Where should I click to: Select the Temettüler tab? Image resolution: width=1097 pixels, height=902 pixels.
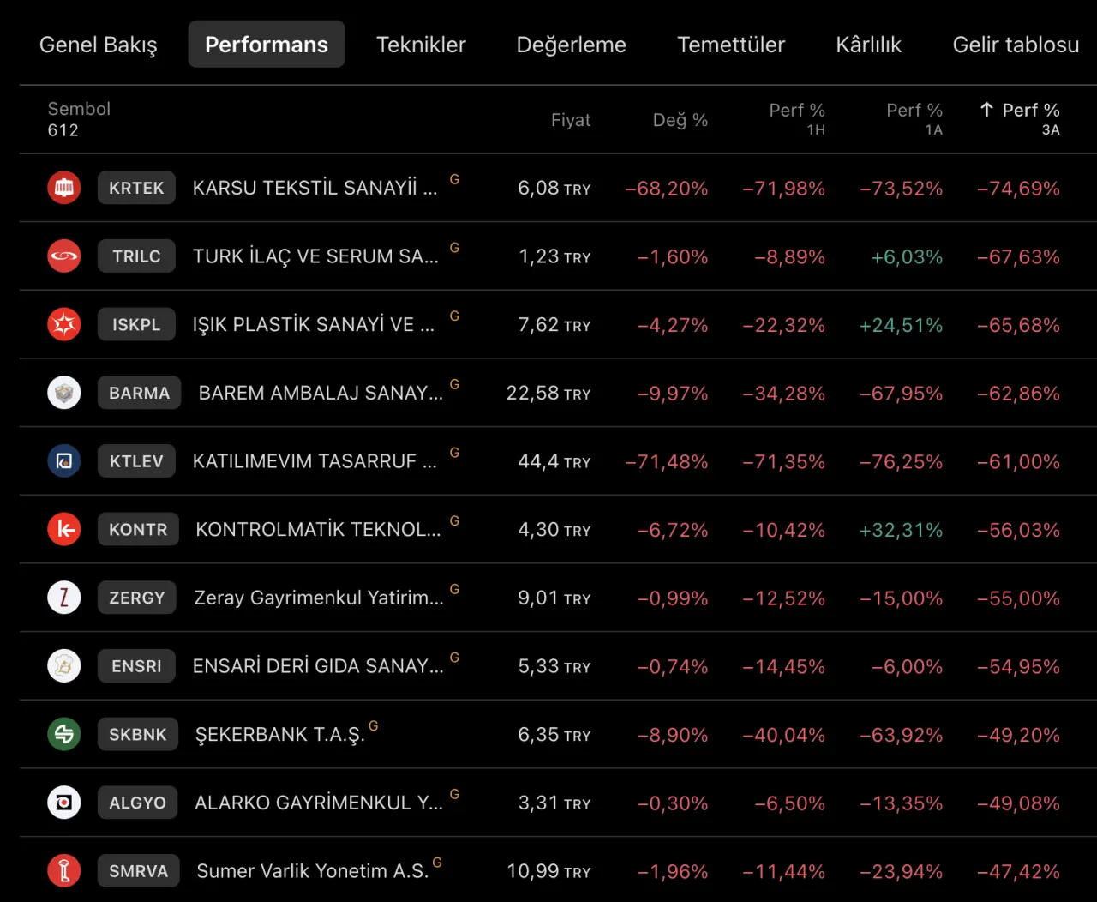(x=731, y=45)
